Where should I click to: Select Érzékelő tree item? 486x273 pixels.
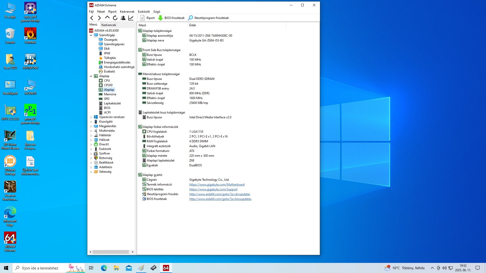(x=109, y=72)
